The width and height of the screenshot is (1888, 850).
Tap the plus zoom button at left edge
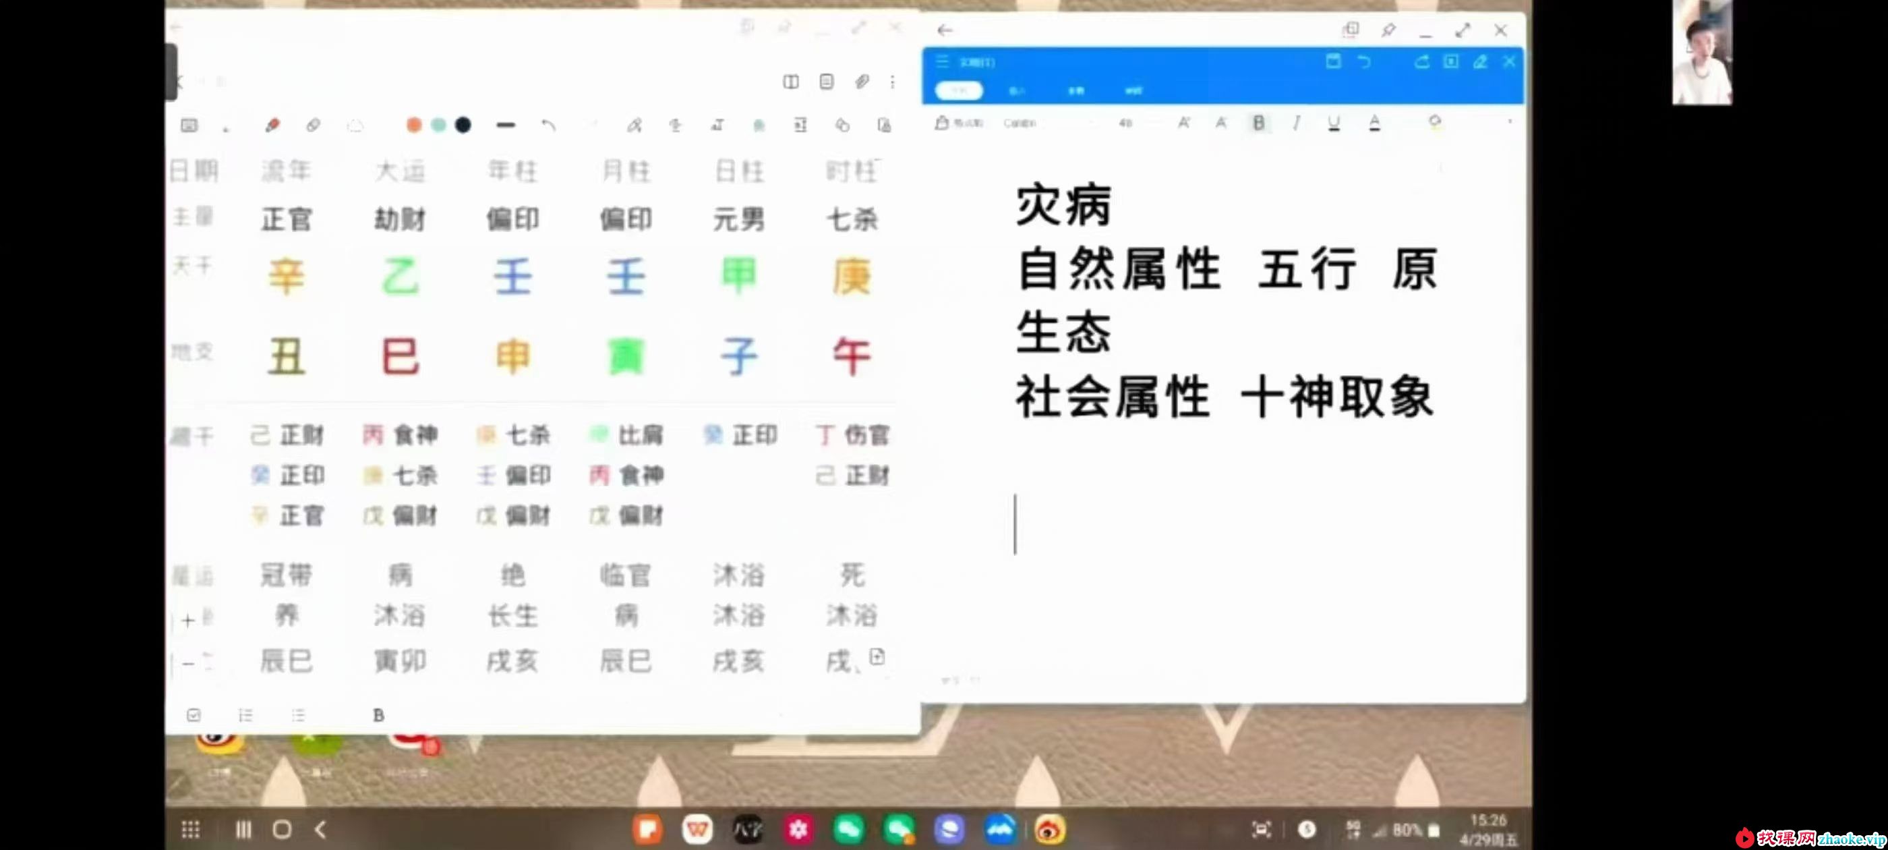tap(187, 621)
